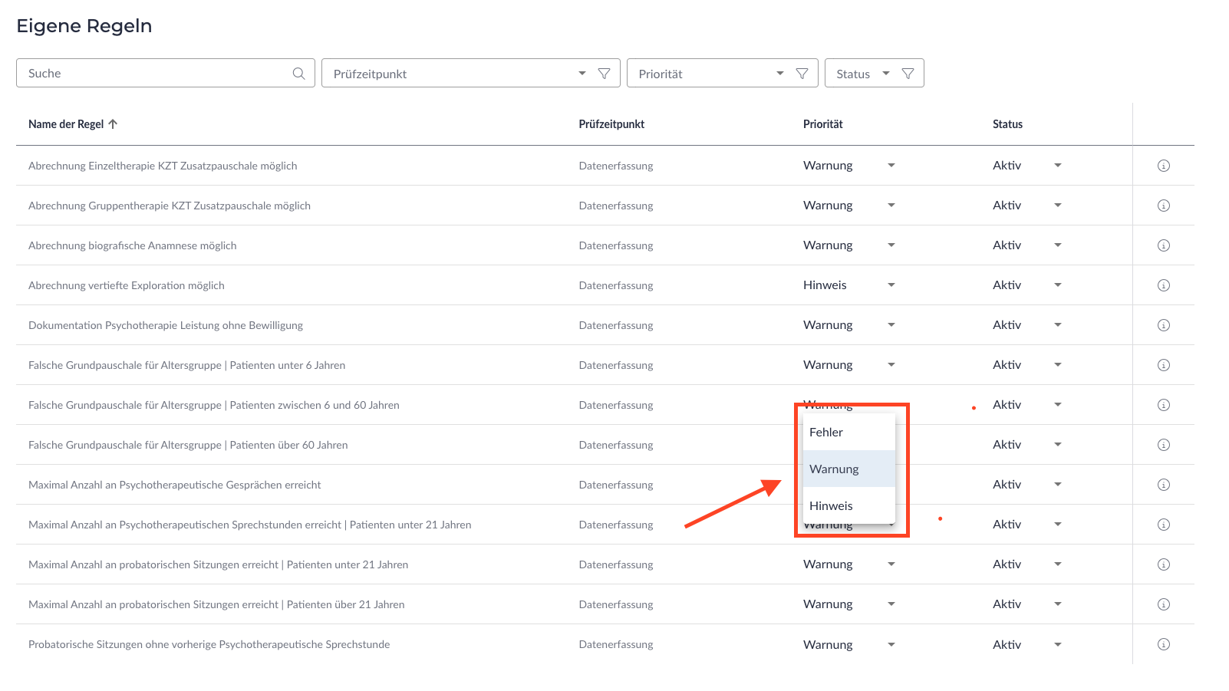Open the Status filter dropdown

885,74
